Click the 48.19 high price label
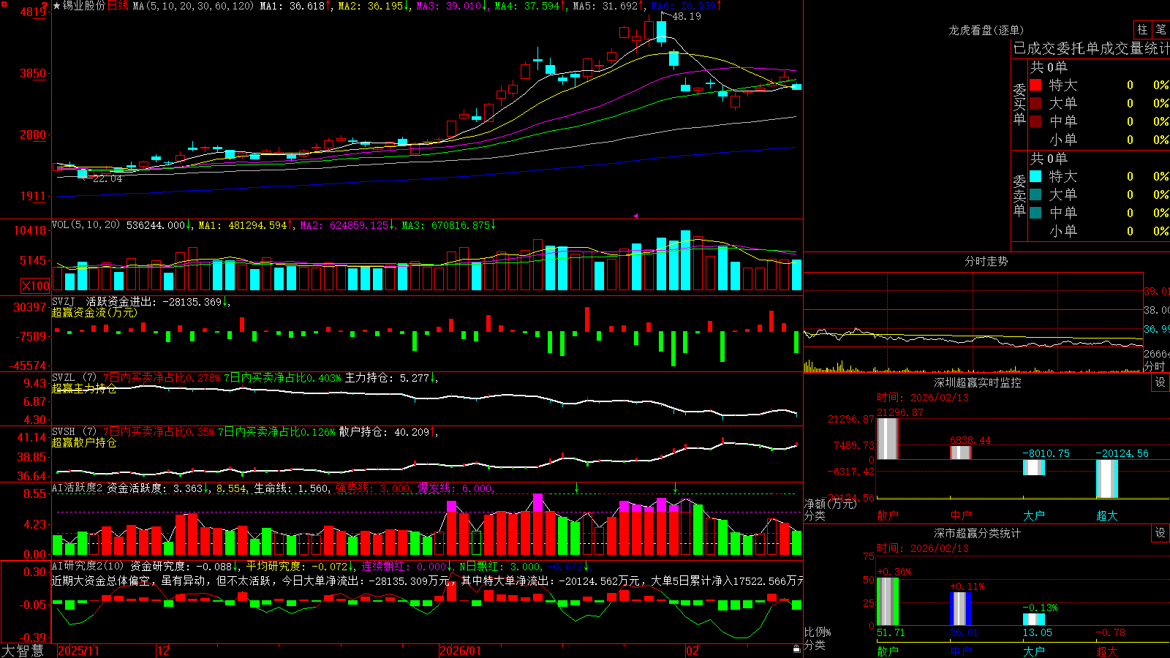This screenshot has height=658, width=1170. coord(686,16)
